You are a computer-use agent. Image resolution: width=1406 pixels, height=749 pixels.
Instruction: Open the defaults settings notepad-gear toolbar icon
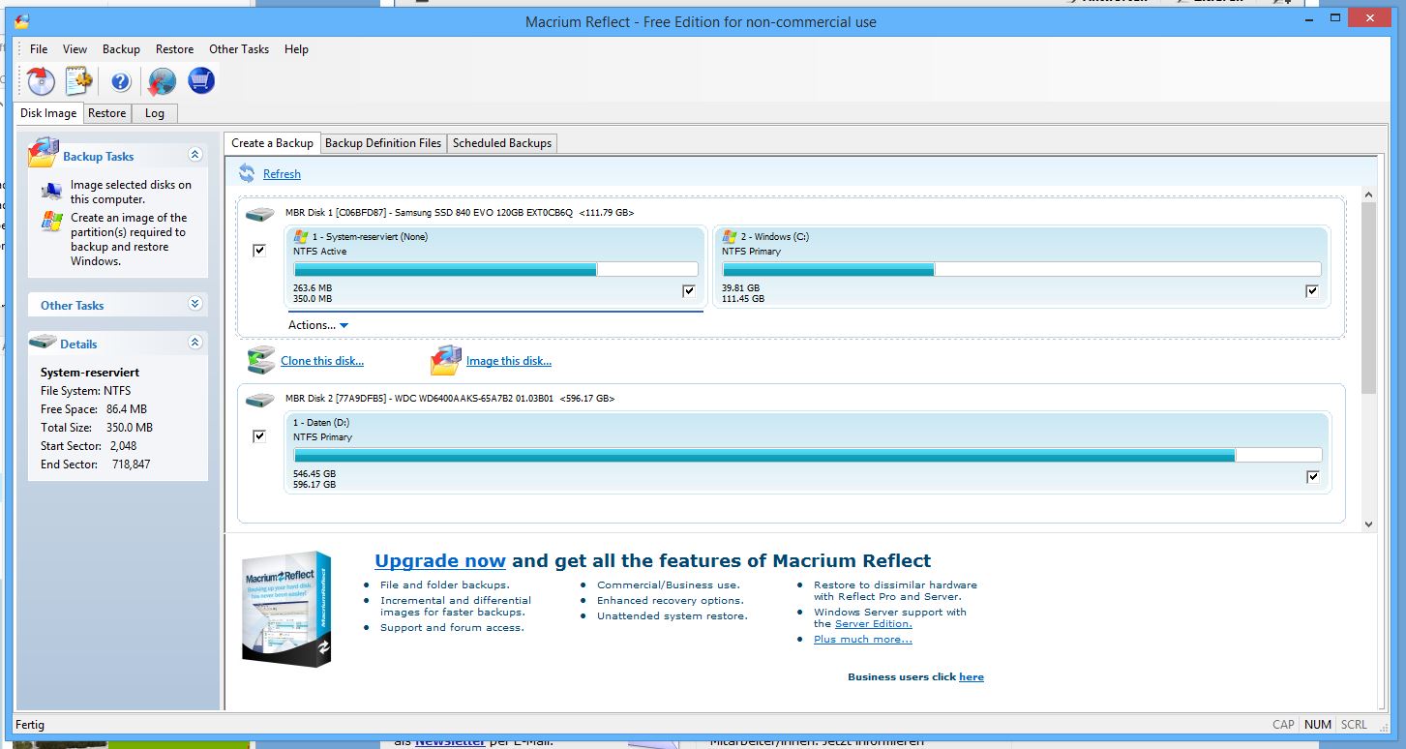coord(78,81)
